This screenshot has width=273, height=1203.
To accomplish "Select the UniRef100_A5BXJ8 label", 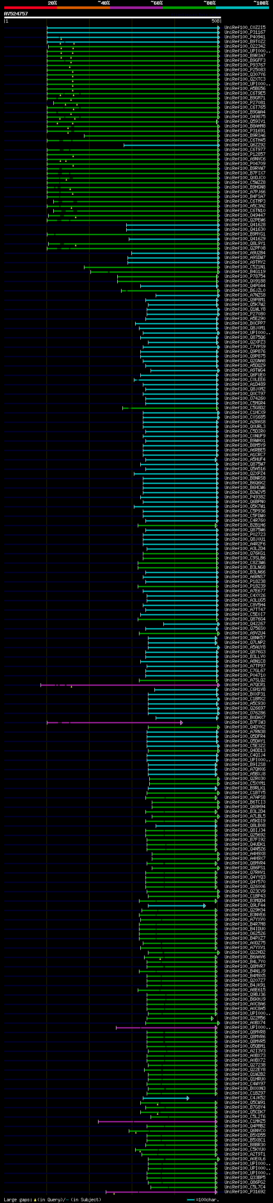I will [x=245, y=774].
